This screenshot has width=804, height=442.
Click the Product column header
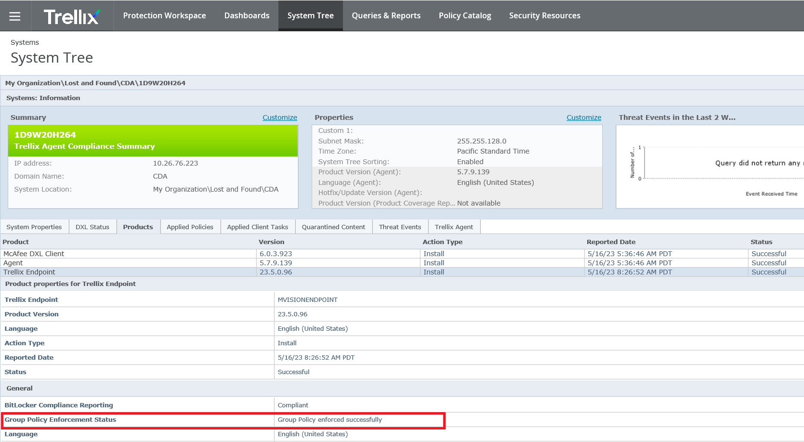click(x=15, y=242)
